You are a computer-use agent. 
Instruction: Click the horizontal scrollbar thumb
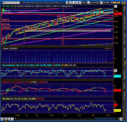105,119
